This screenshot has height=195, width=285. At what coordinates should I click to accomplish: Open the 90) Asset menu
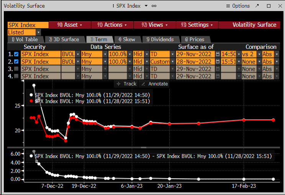click(70, 25)
